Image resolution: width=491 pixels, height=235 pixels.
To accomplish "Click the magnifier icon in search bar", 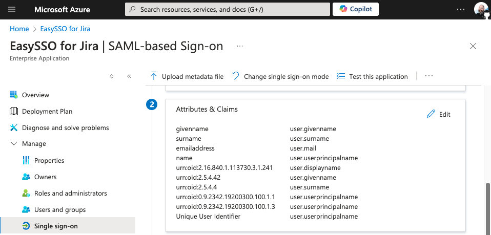I will coord(132,9).
